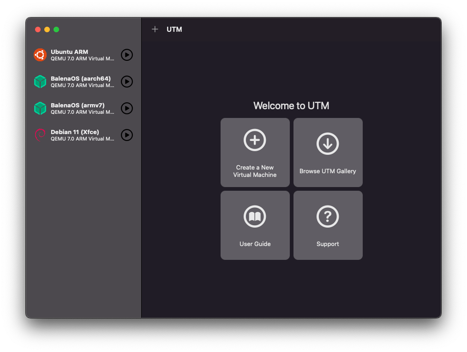The height and width of the screenshot is (352, 467).
Task: Open the Create a New Virtual Machine icon
Action: [x=255, y=140]
